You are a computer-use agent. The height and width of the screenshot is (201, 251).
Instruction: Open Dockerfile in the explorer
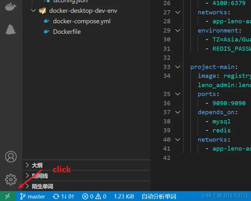coord(67,32)
